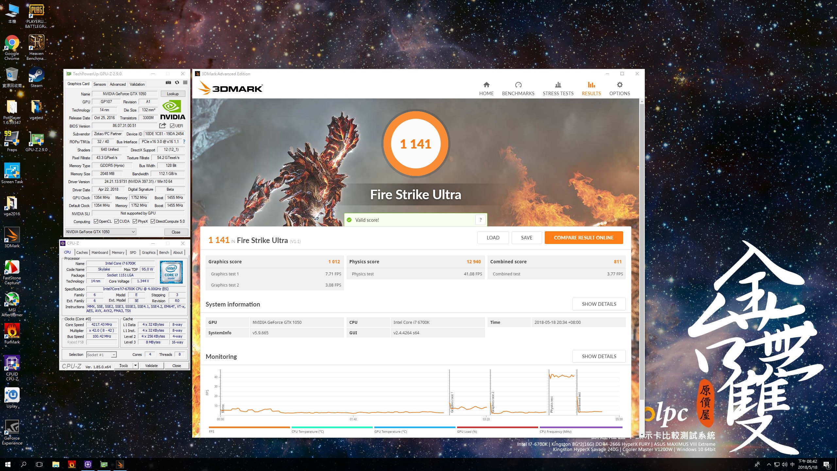Viewport: 837px width, 471px height.
Task: Select the PUBG desktop icon
Action: coord(36,16)
